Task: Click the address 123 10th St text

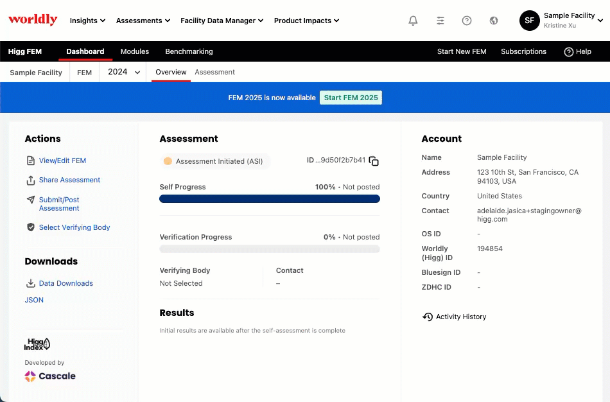Action: (x=528, y=177)
